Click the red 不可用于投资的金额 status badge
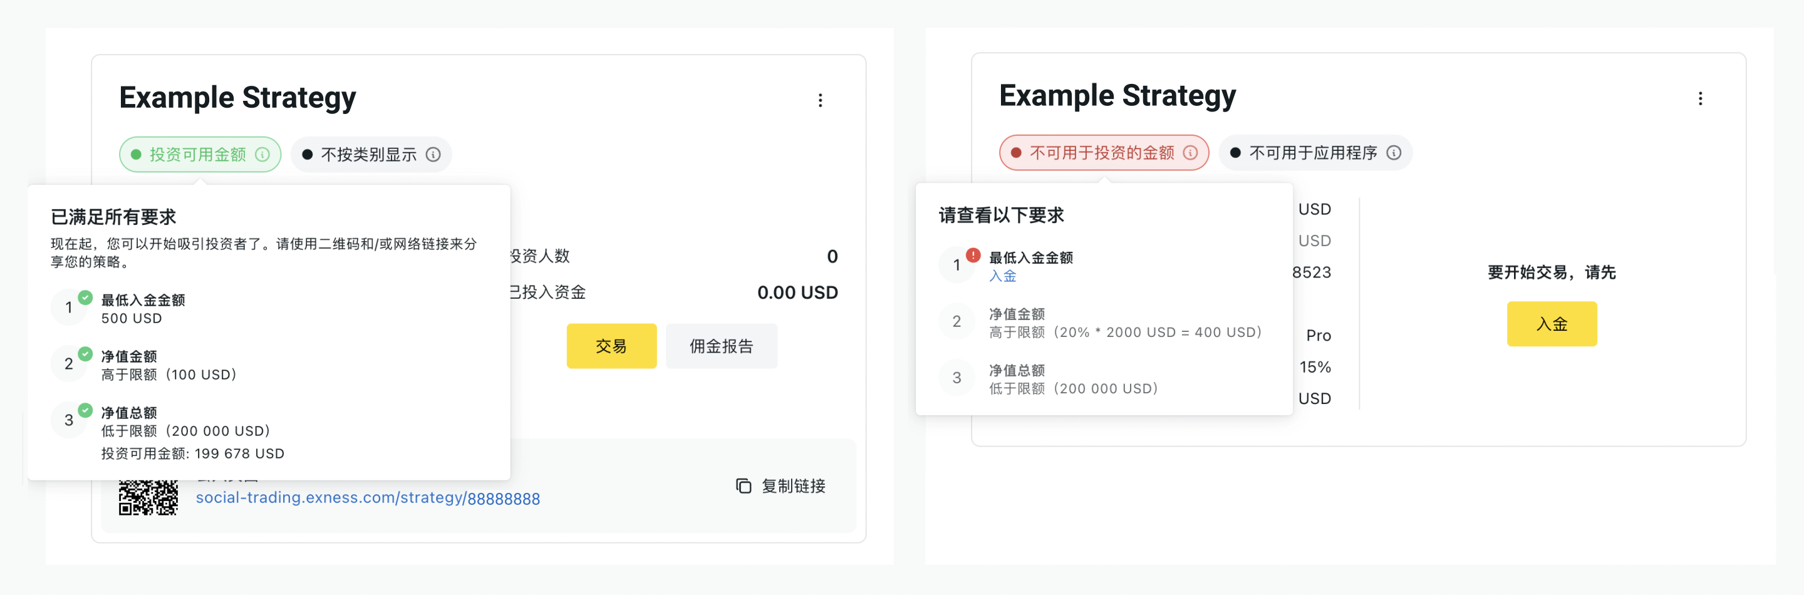Screen dimensions: 1804x595 click(x=1104, y=153)
